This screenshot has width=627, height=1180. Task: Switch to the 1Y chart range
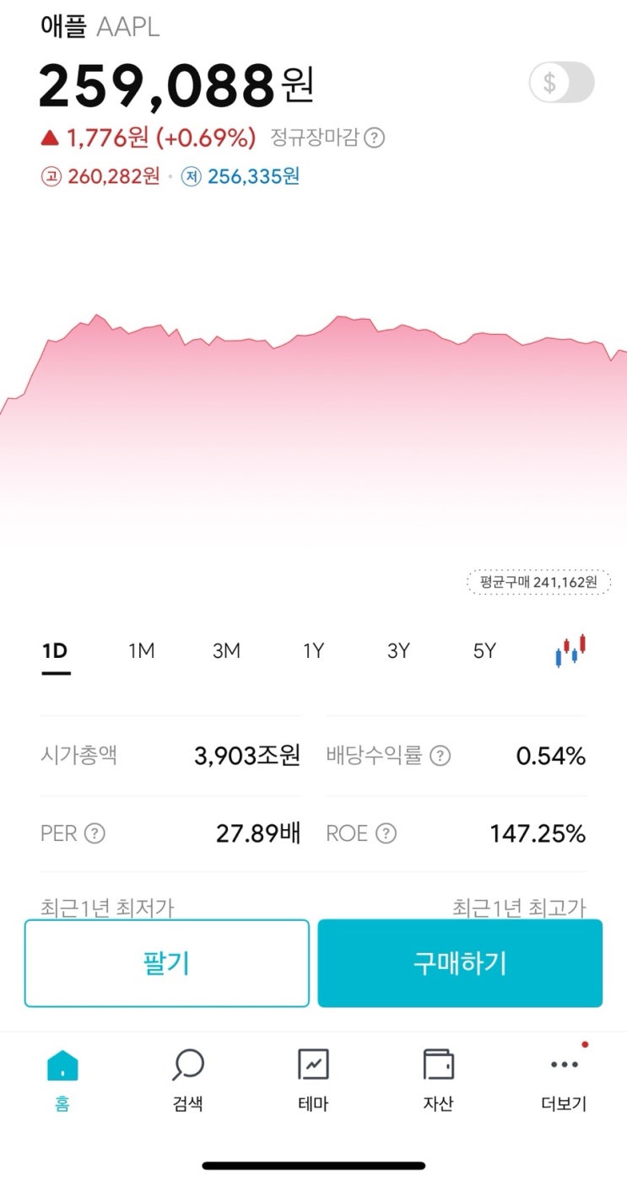313,651
